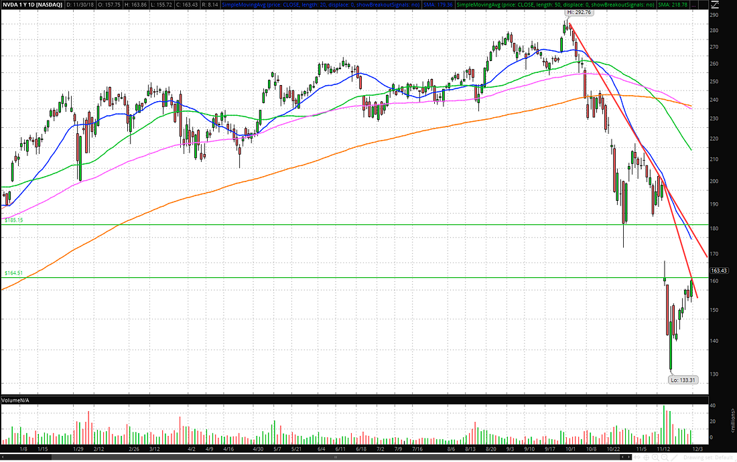Click the zoom in magnifier icon

click(x=655, y=457)
